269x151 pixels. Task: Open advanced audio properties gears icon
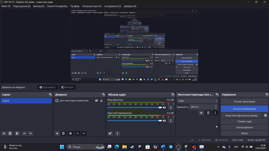tap(110, 133)
